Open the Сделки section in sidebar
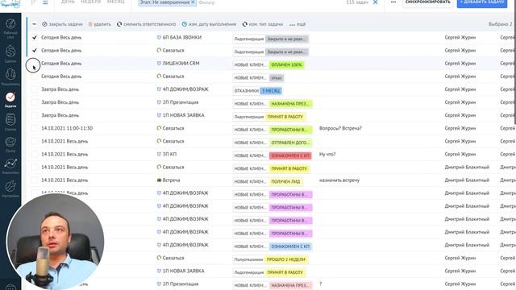The height and width of the screenshot is (290, 516). coord(10,54)
